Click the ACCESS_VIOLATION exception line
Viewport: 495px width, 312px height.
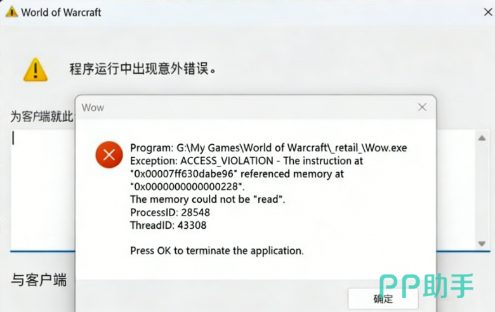point(247,161)
